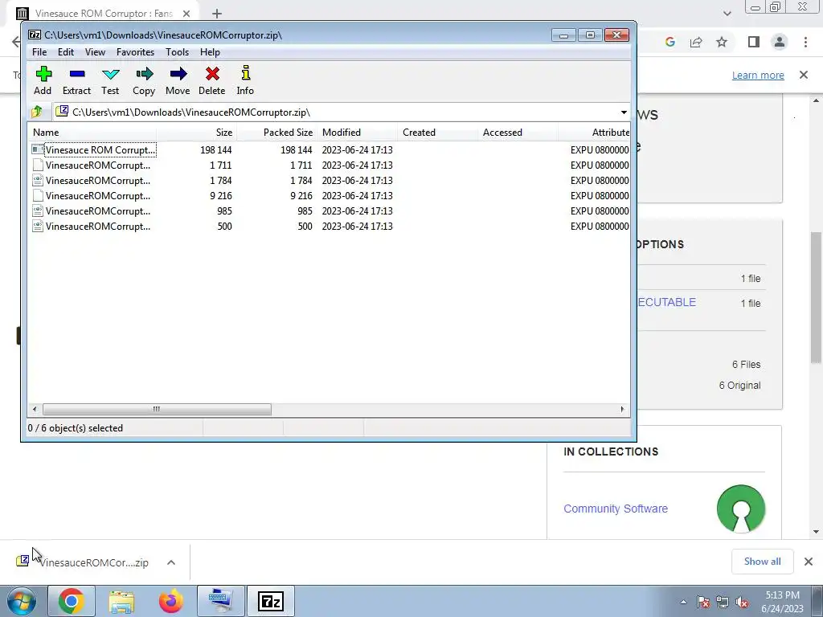Open Chrome from the taskbar
823x617 pixels.
pyautogui.click(x=72, y=601)
